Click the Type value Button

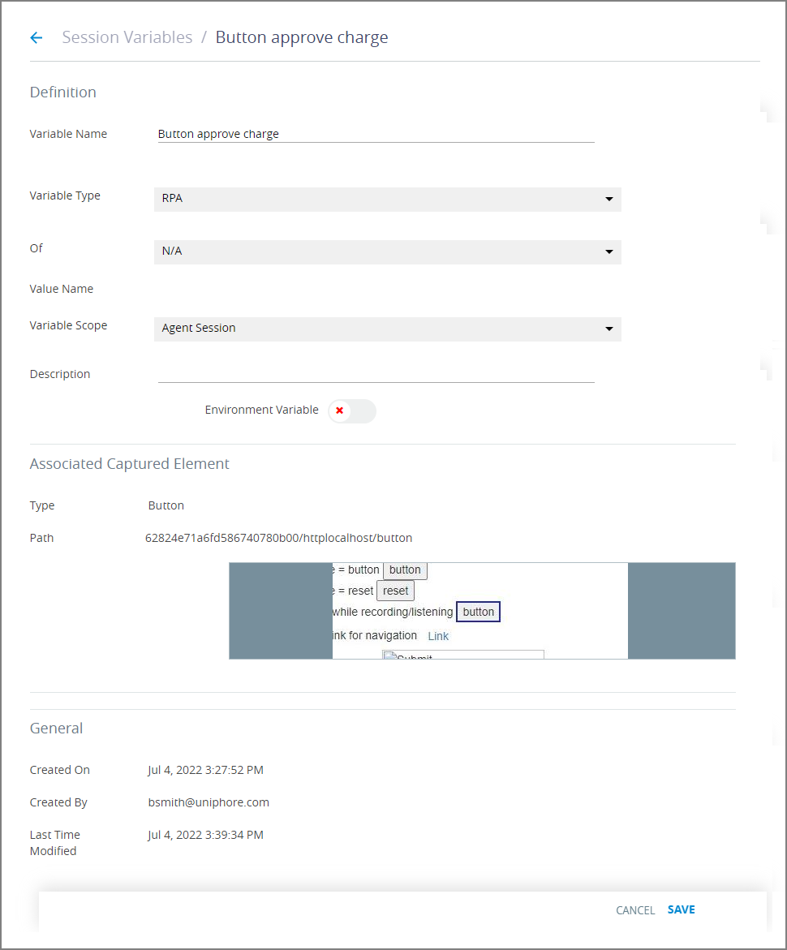coord(166,505)
